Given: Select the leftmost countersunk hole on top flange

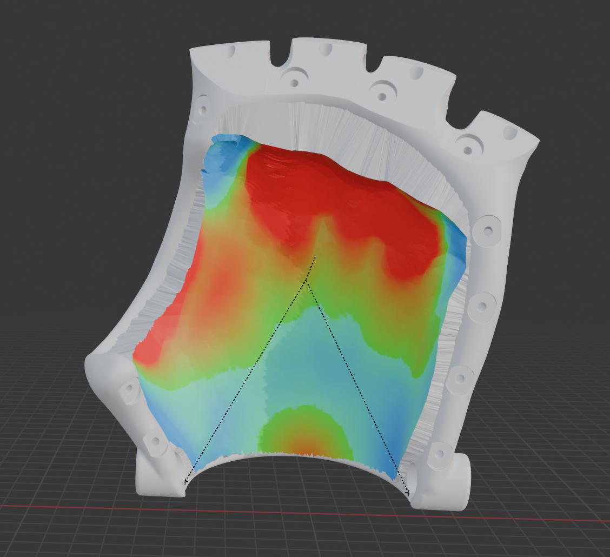Looking at the screenshot, I should pos(295,83).
